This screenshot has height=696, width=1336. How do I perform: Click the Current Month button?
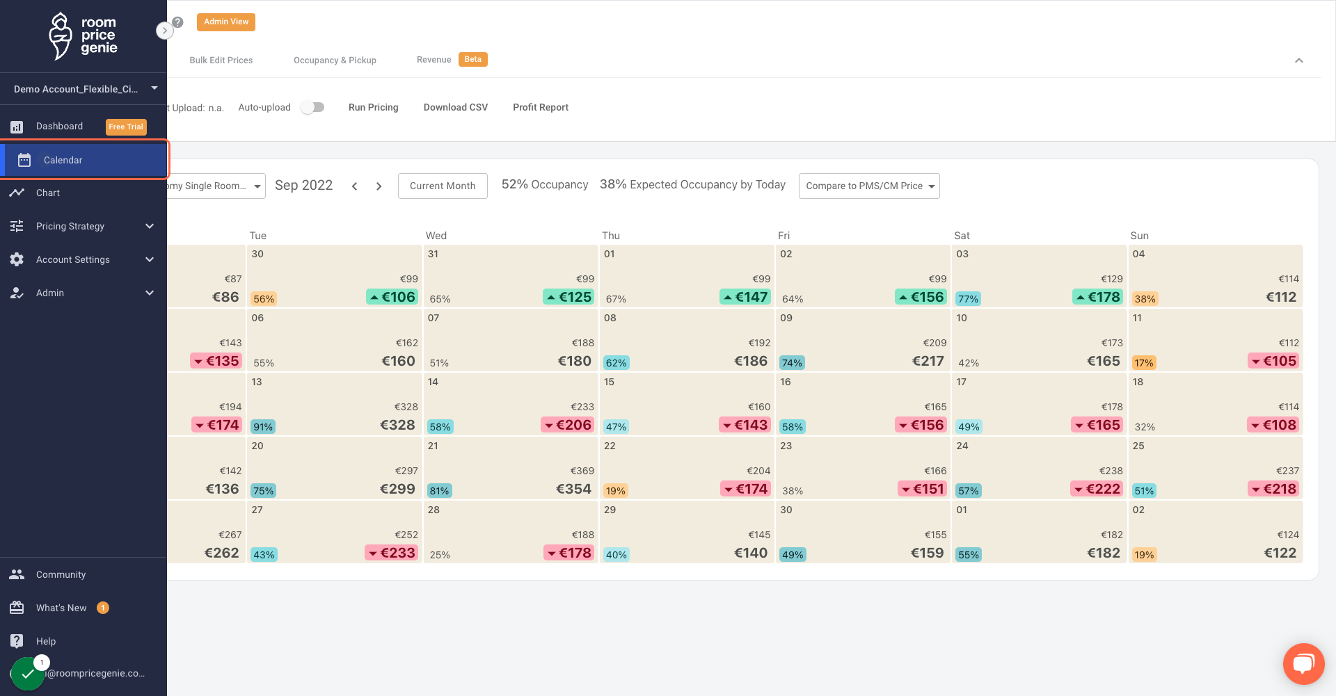tap(443, 186)
